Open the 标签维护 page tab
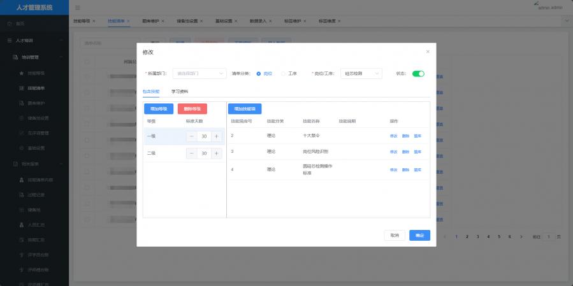 pyautogui.click(x=292, y=21)
